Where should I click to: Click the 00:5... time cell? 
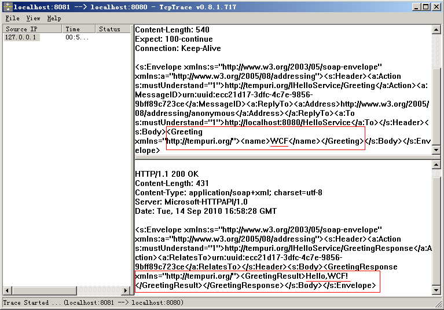click(77, 38)
